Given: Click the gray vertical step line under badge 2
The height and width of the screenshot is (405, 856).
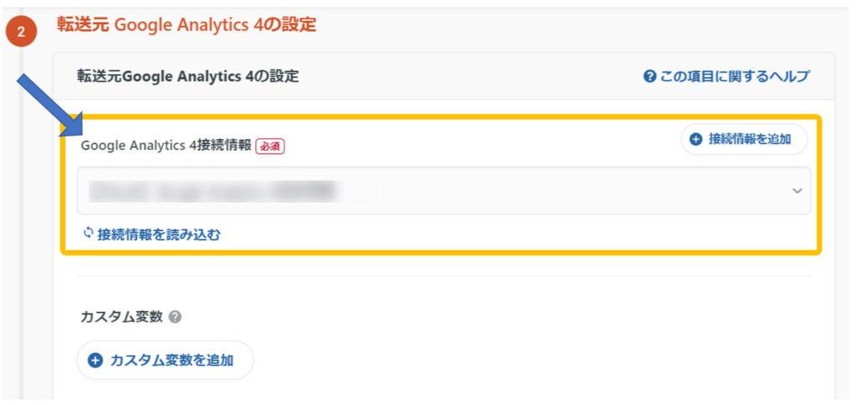Looking at the screenshot, I should 23,251.
